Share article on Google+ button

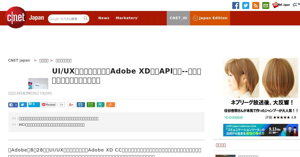(71, 105)
